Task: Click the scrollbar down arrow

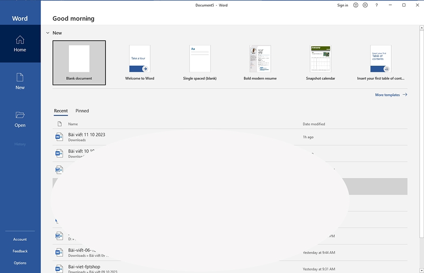Action: coord(421,270)
